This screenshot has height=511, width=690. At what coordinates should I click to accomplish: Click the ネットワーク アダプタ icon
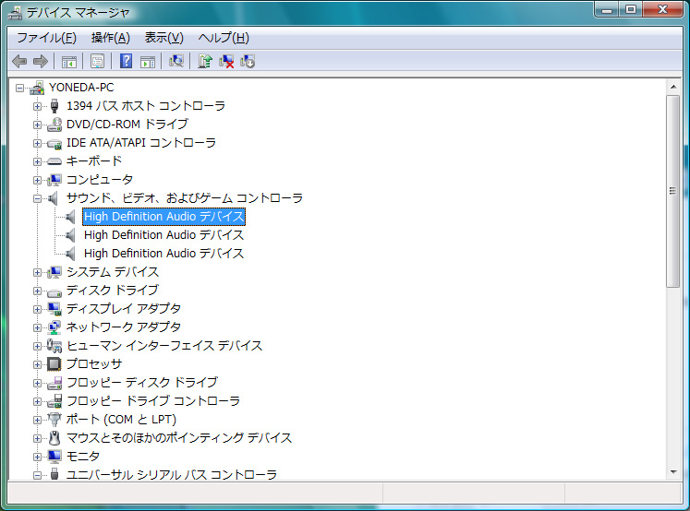coord(54,327)
